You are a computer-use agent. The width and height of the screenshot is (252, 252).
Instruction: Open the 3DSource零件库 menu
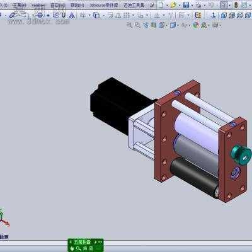tap(103, 5)
